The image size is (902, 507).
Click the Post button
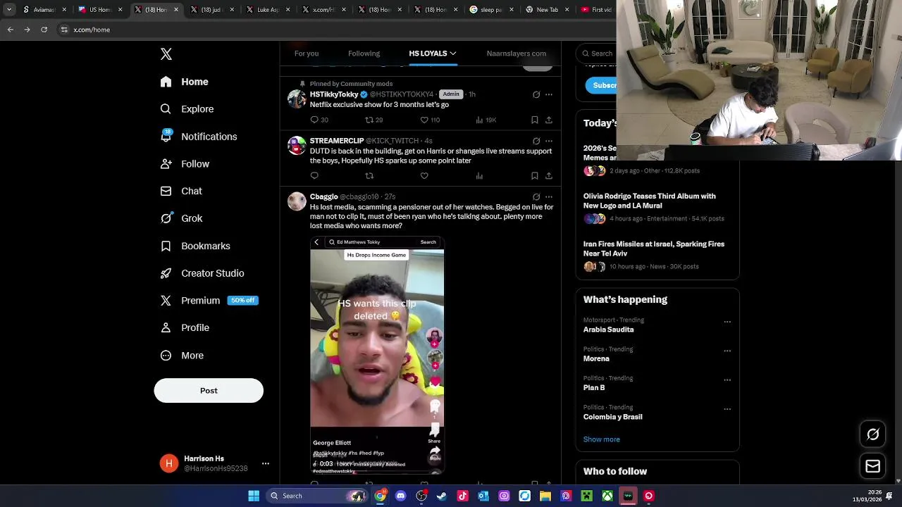pyautogui.click(x=209, y=391)
